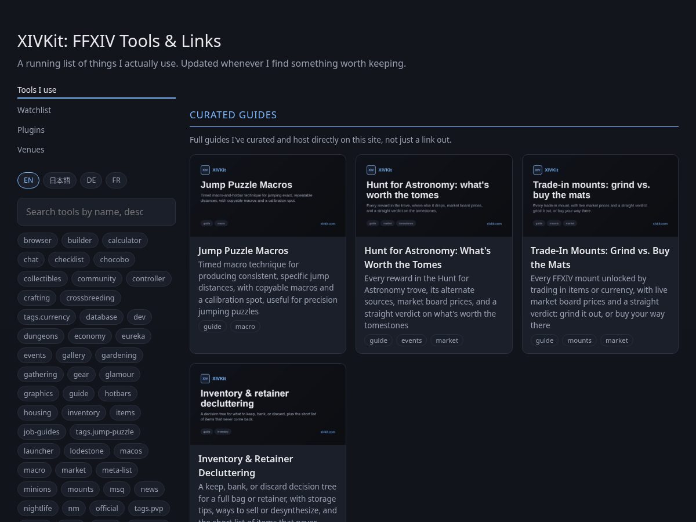Screen dimensions: 696x522
Task: Toggle the msq tag
Action: (117, 489)
